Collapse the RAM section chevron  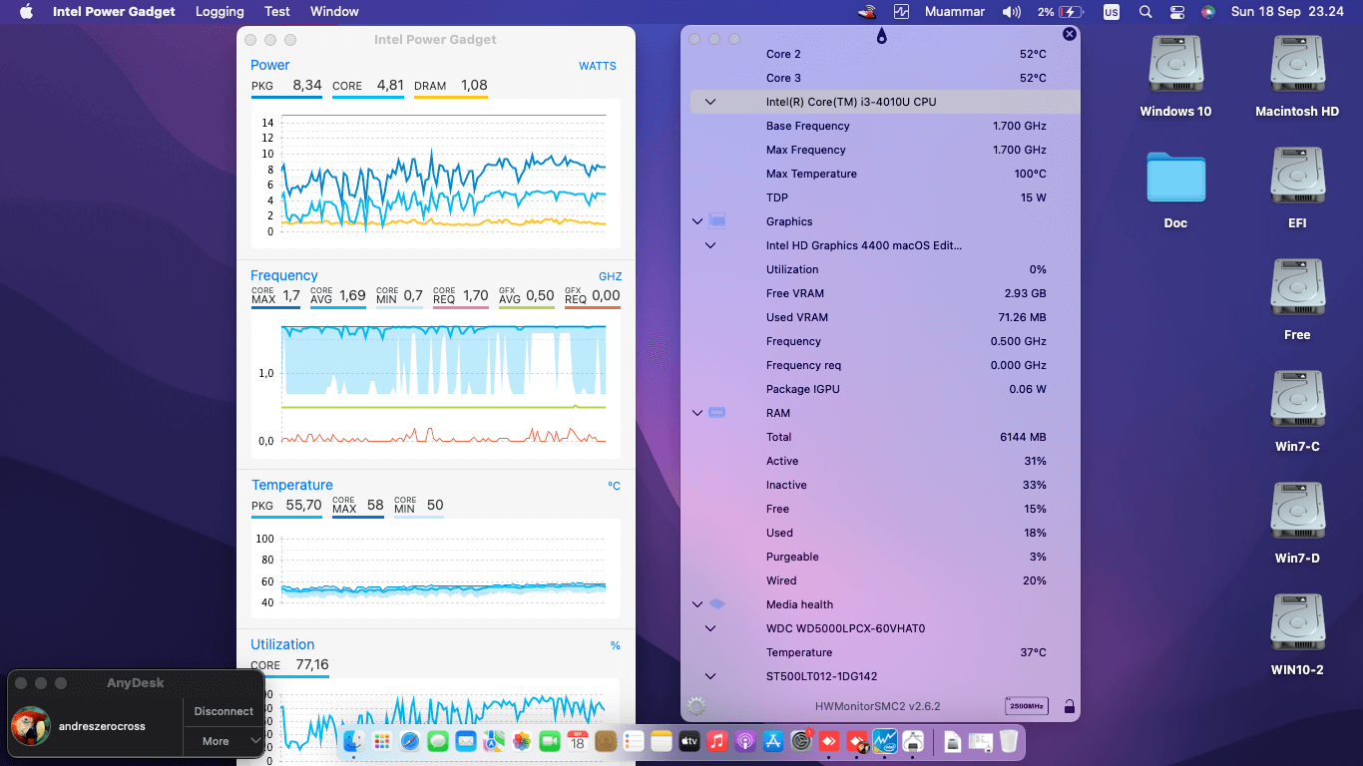(696, 413)
